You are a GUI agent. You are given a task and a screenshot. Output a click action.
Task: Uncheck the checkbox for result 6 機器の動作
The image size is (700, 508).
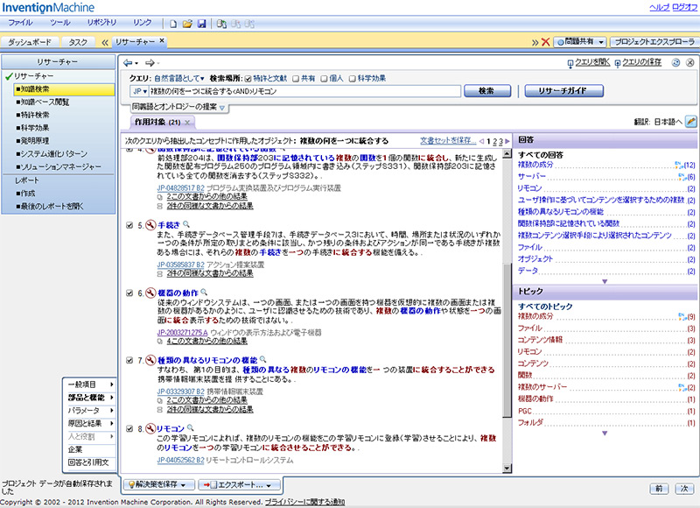click(x=129, y=293)
